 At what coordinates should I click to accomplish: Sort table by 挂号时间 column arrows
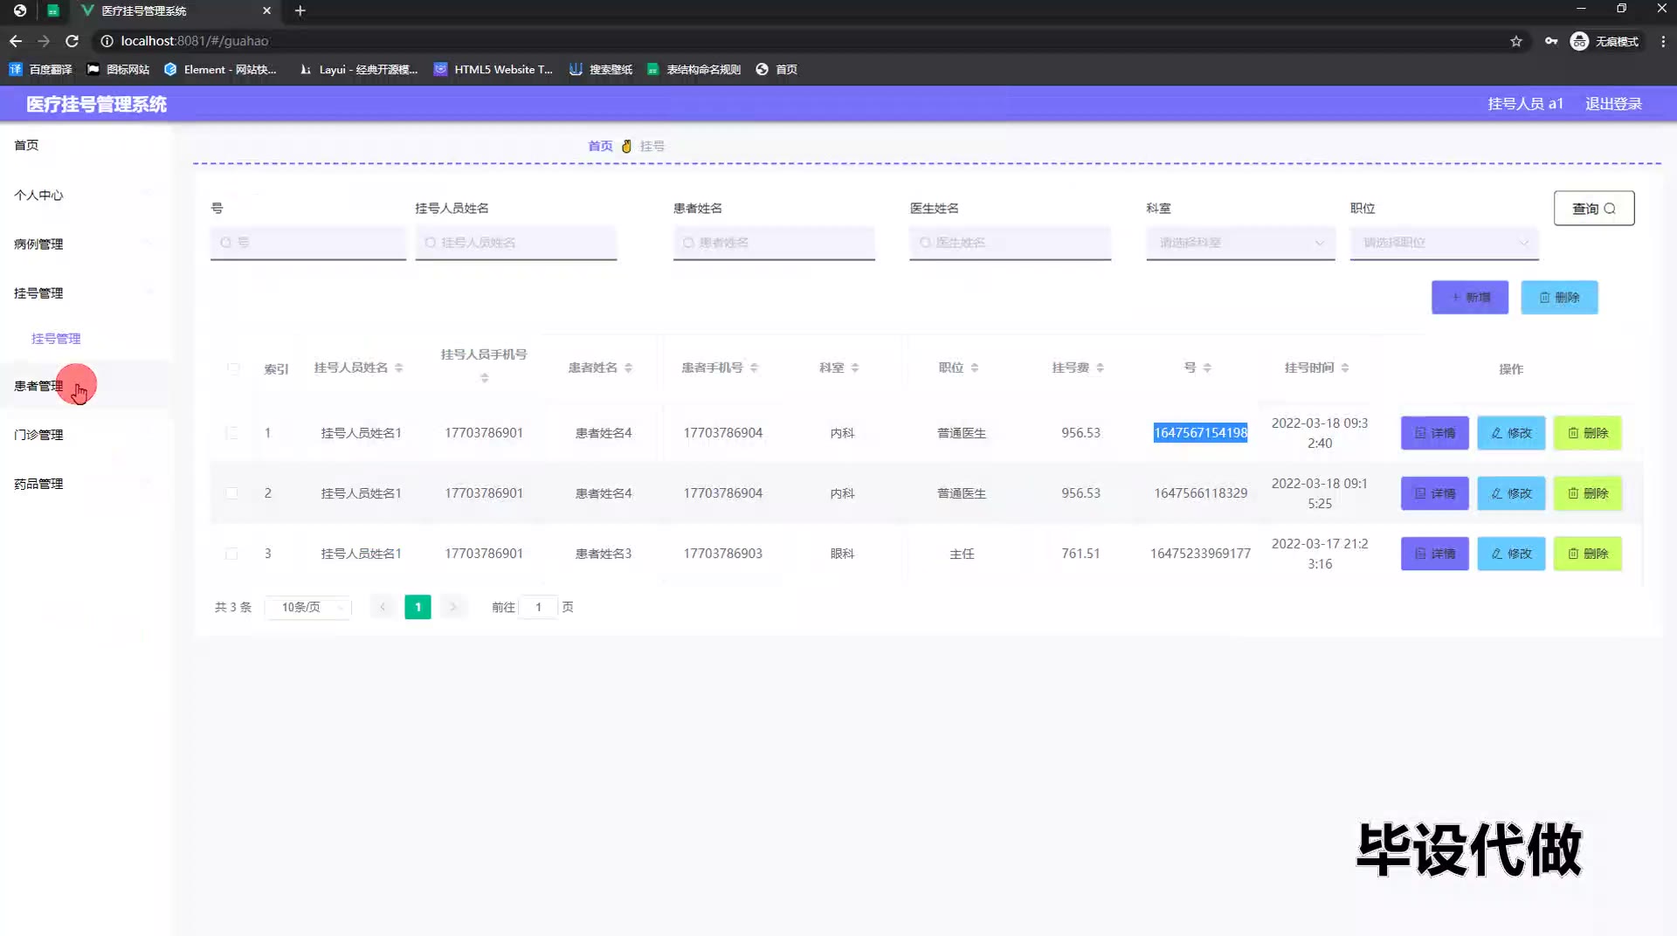[x=1345, y=368]
